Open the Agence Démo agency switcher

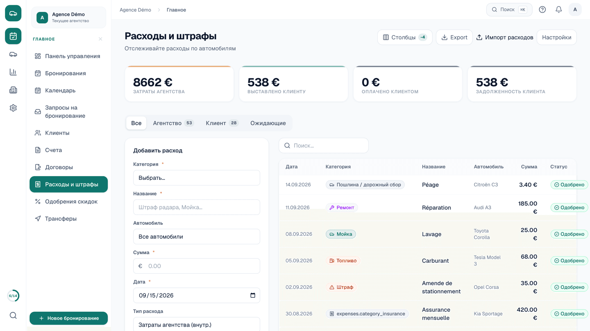(69, 18)
